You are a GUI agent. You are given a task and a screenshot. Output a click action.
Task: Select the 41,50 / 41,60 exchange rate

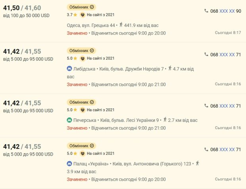[22, 8]
